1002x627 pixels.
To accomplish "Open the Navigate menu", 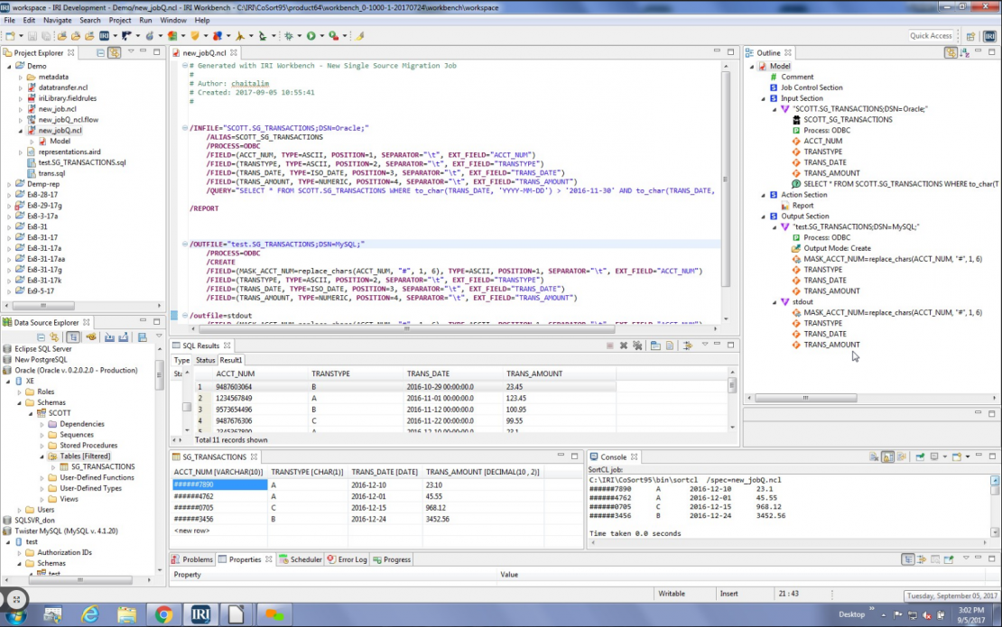I will [58, 21].
